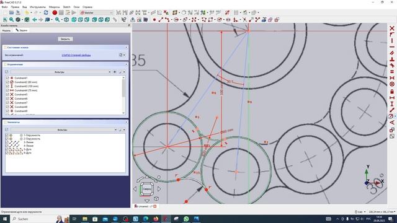Click the navigation cube top face

147,188
